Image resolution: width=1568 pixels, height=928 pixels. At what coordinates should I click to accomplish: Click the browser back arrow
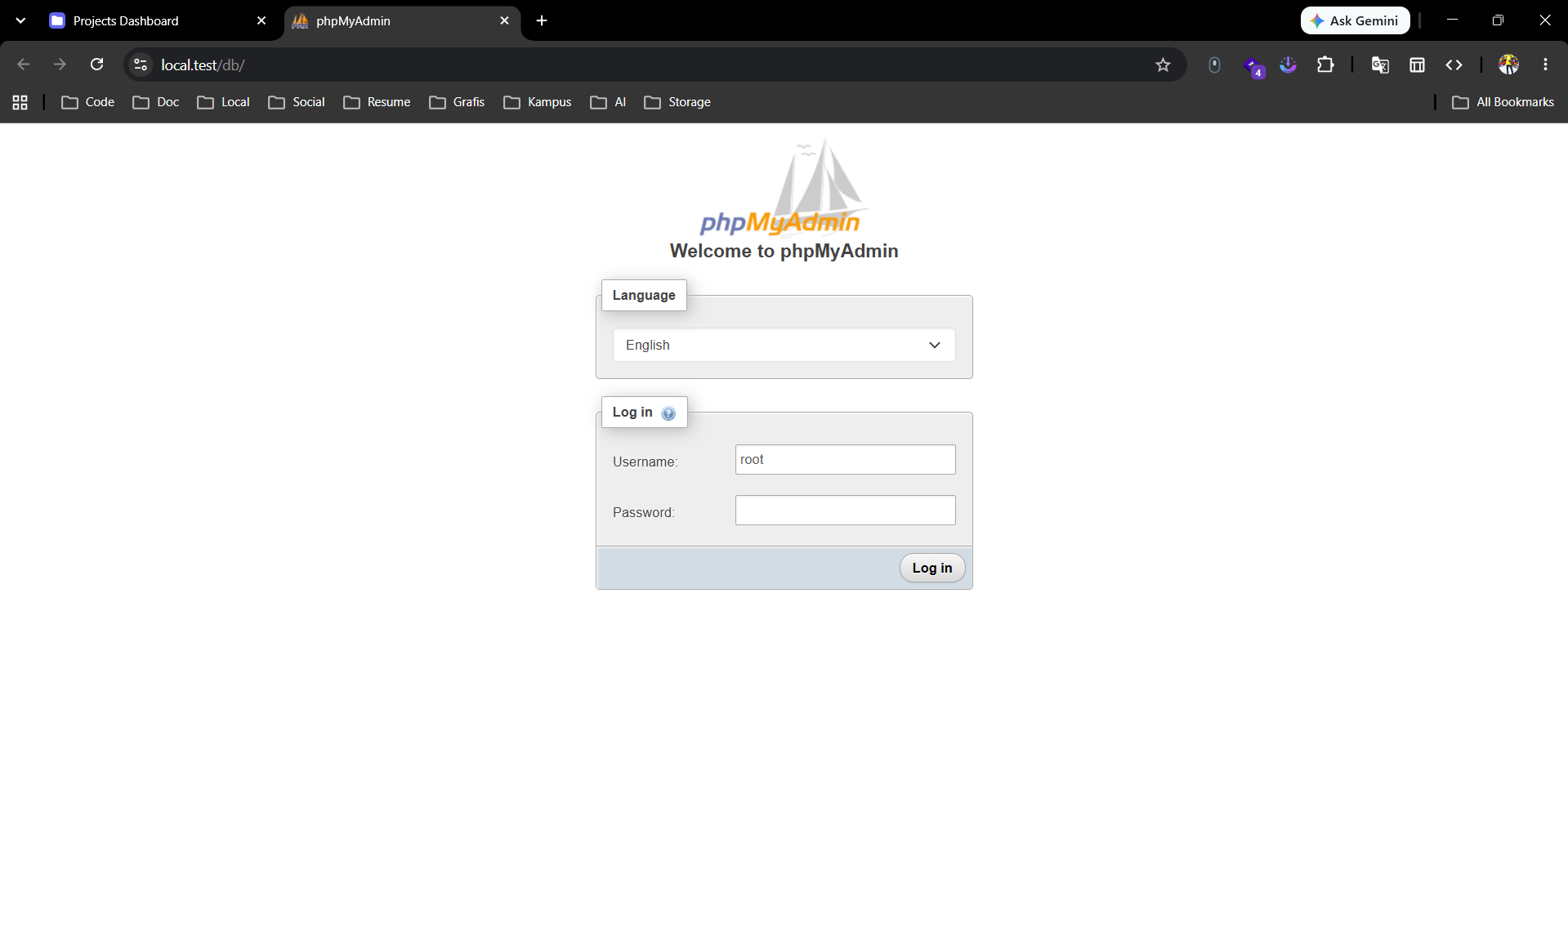(24, 65)
